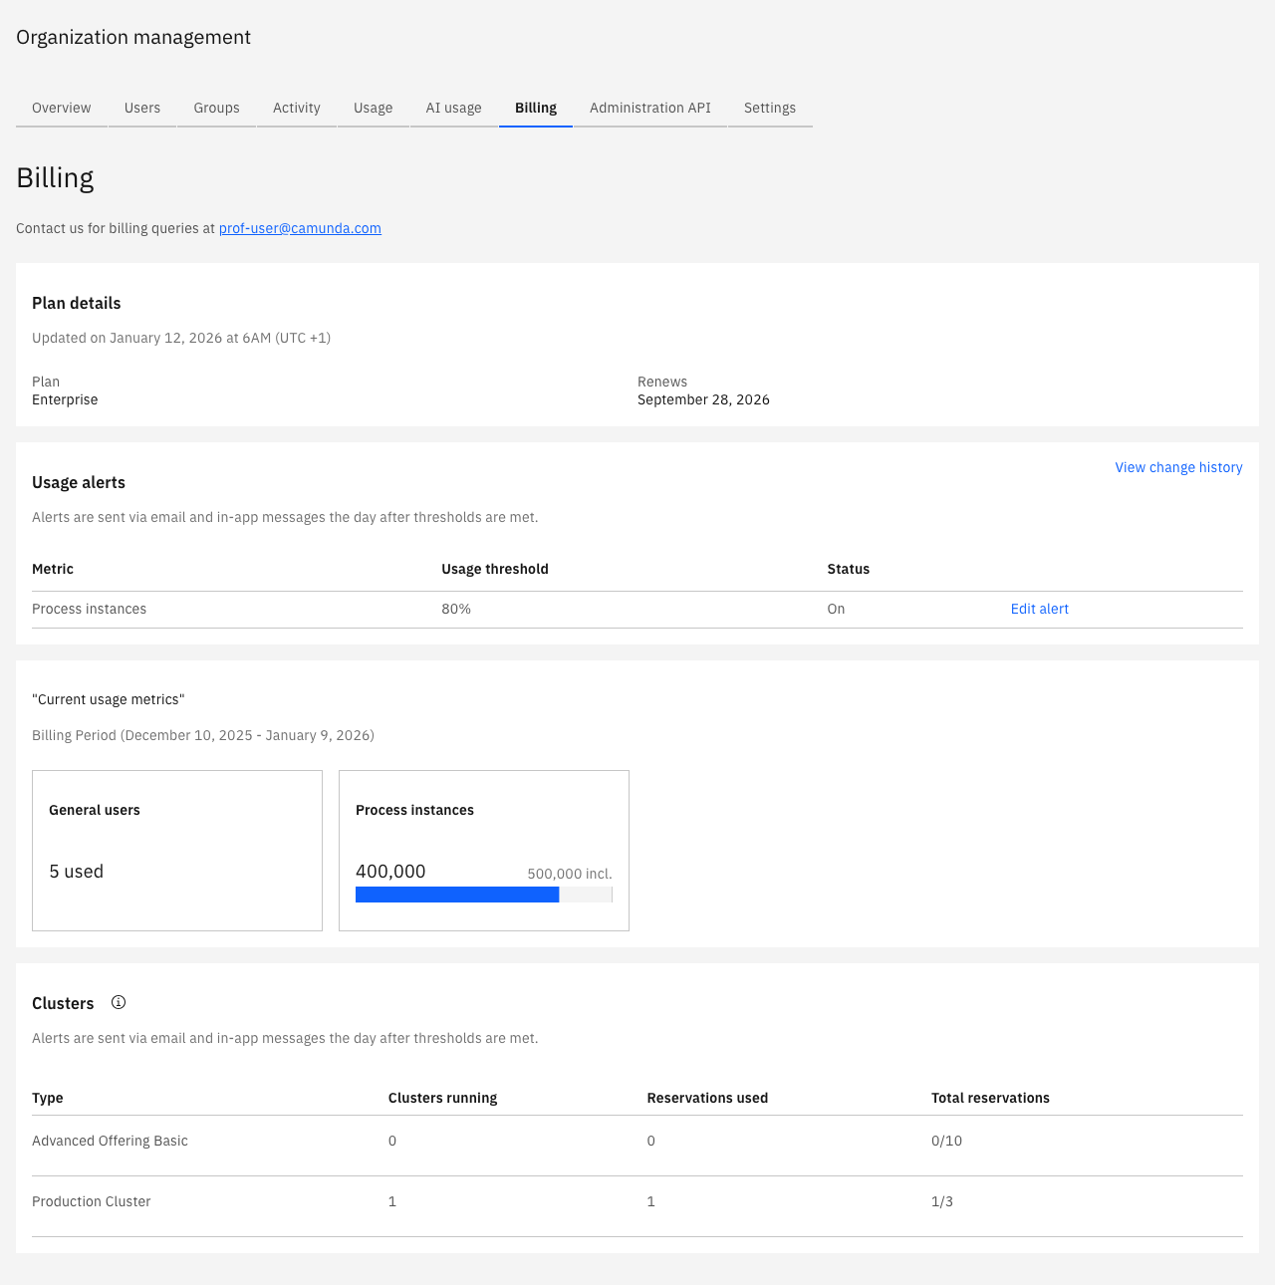Click the '80%' threshold value
Screen dimensions: 1275x1285
456,609
